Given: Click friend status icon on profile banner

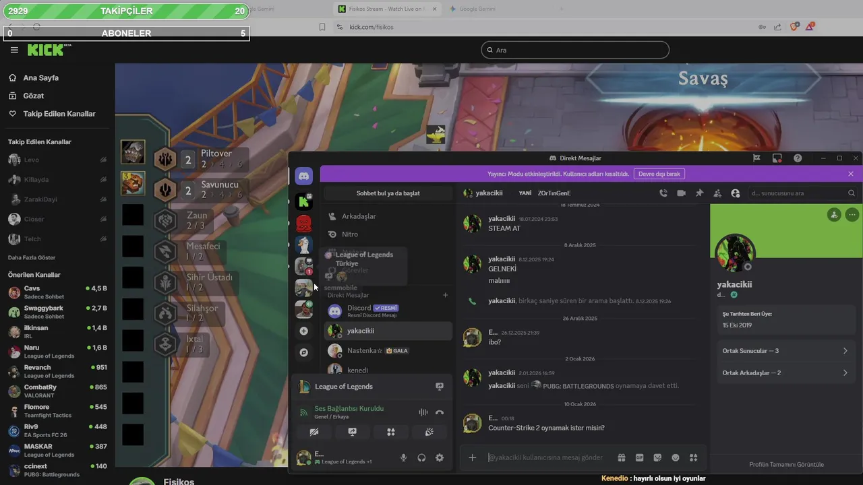Looking at the screenshot, I should coord(835,215).
